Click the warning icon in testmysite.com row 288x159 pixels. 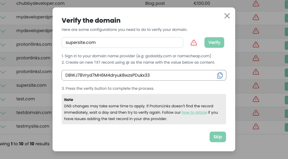(256, 126)
